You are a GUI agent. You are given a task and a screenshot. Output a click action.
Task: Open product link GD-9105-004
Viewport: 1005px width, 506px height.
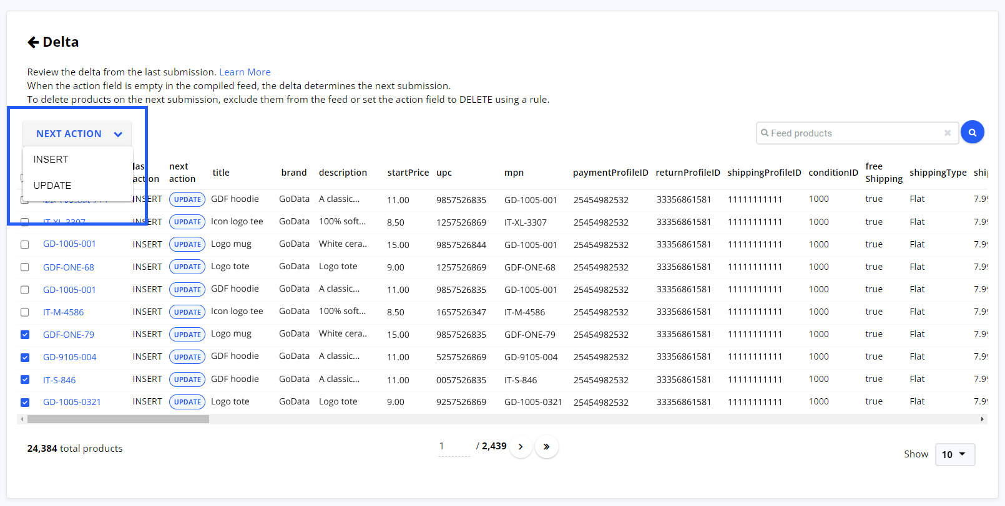tap(69, 357)
